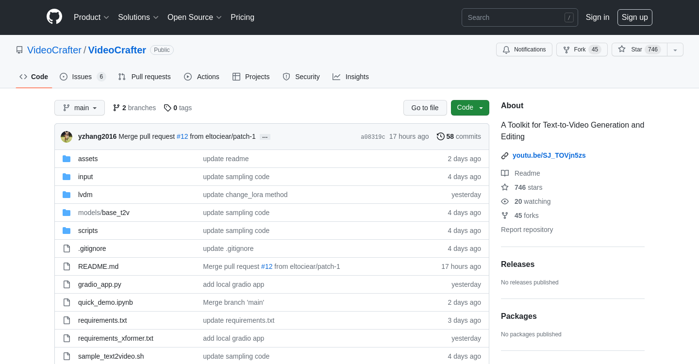Screen dimensions: 699x364
Task: Click the repository icon before VideoCrafter
Action: (19, 50)
